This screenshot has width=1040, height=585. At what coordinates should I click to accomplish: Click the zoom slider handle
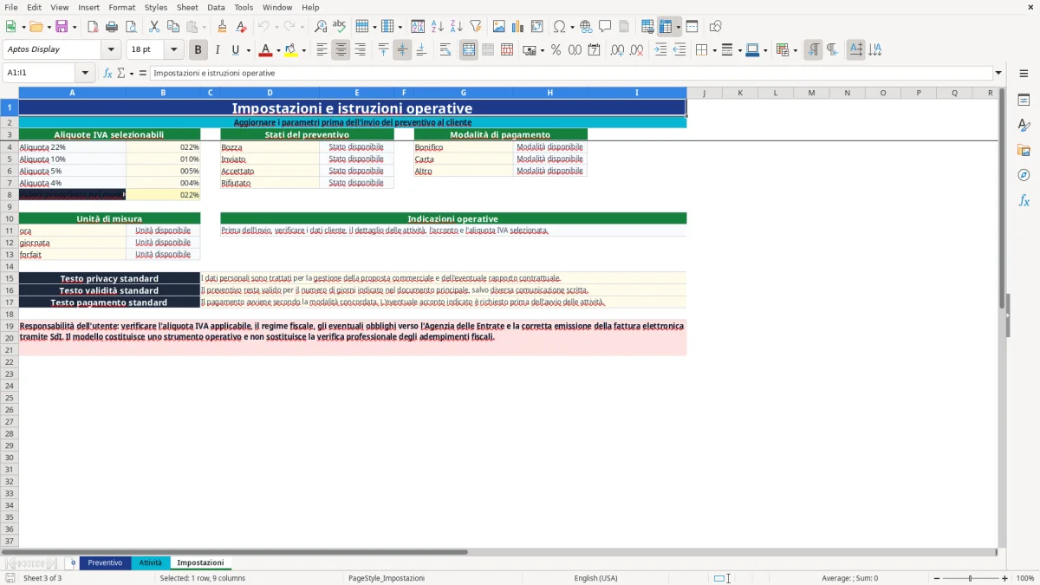(970, 578)
